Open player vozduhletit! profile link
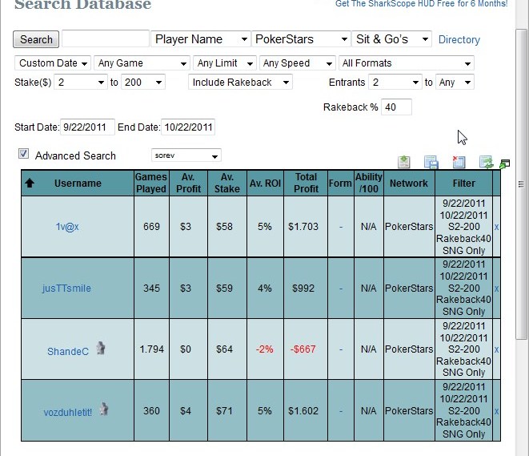 (x=68, y=413)
